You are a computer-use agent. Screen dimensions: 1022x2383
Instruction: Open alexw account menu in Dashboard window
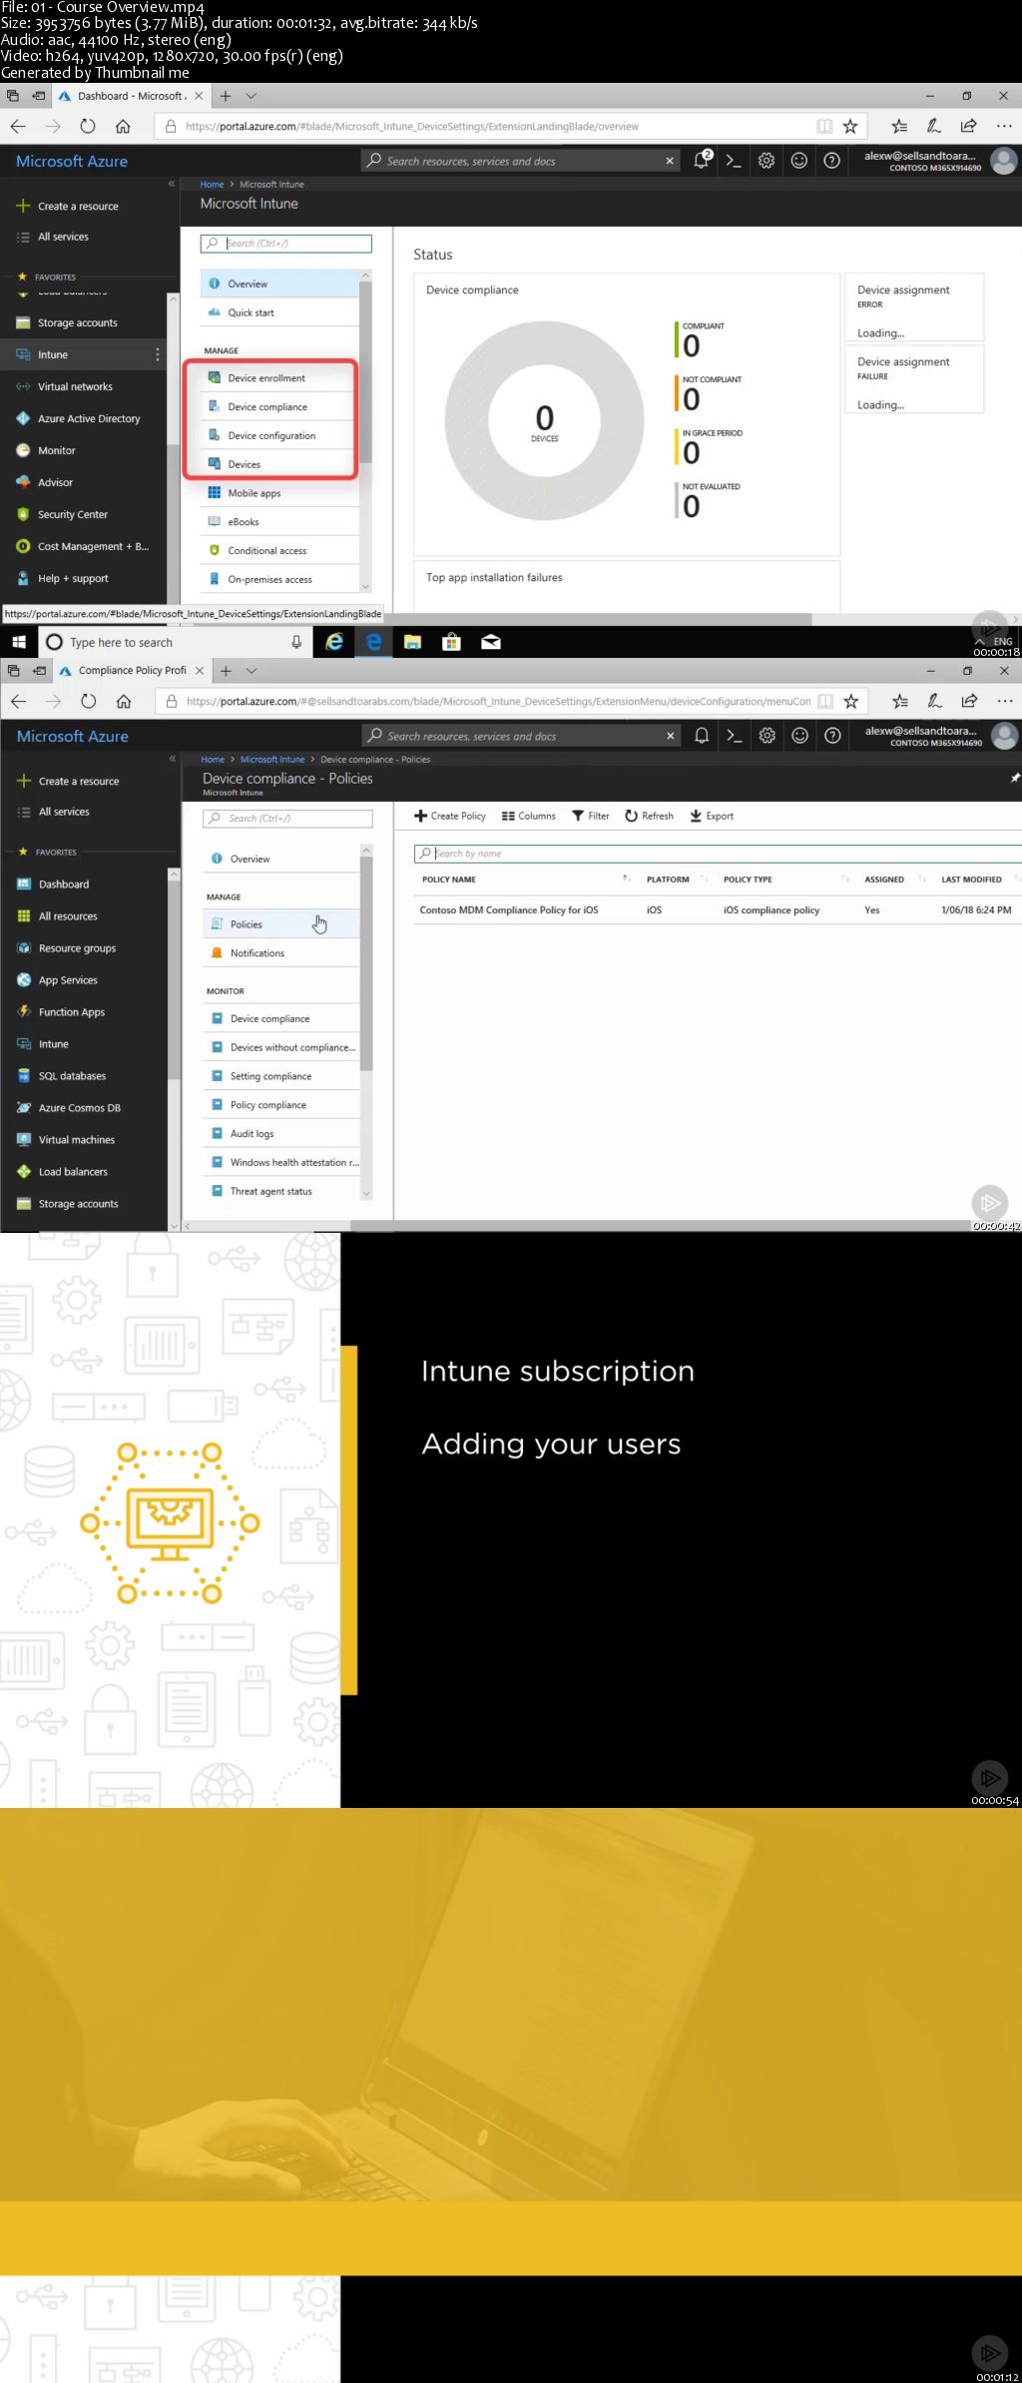click(939, 161)
